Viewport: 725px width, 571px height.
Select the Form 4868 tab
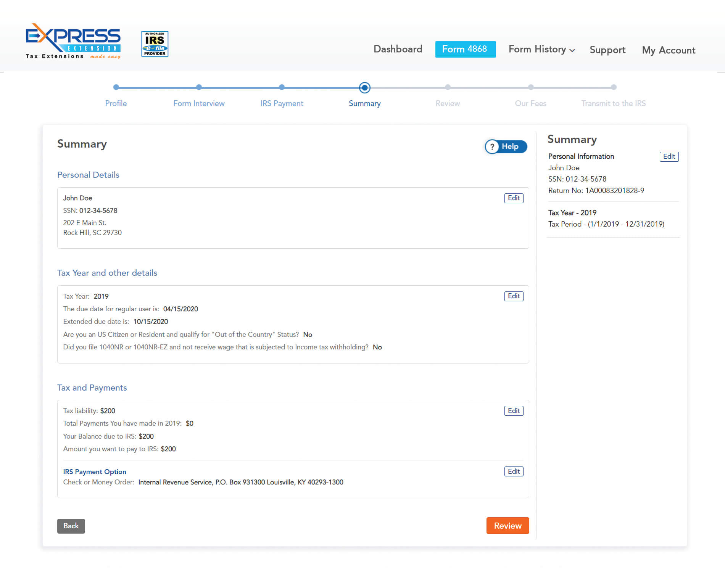point(465,49)
